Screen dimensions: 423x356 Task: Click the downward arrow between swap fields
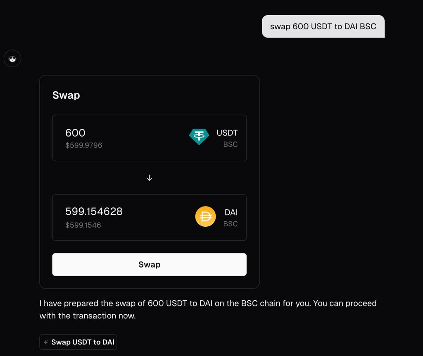pos(149,178)
